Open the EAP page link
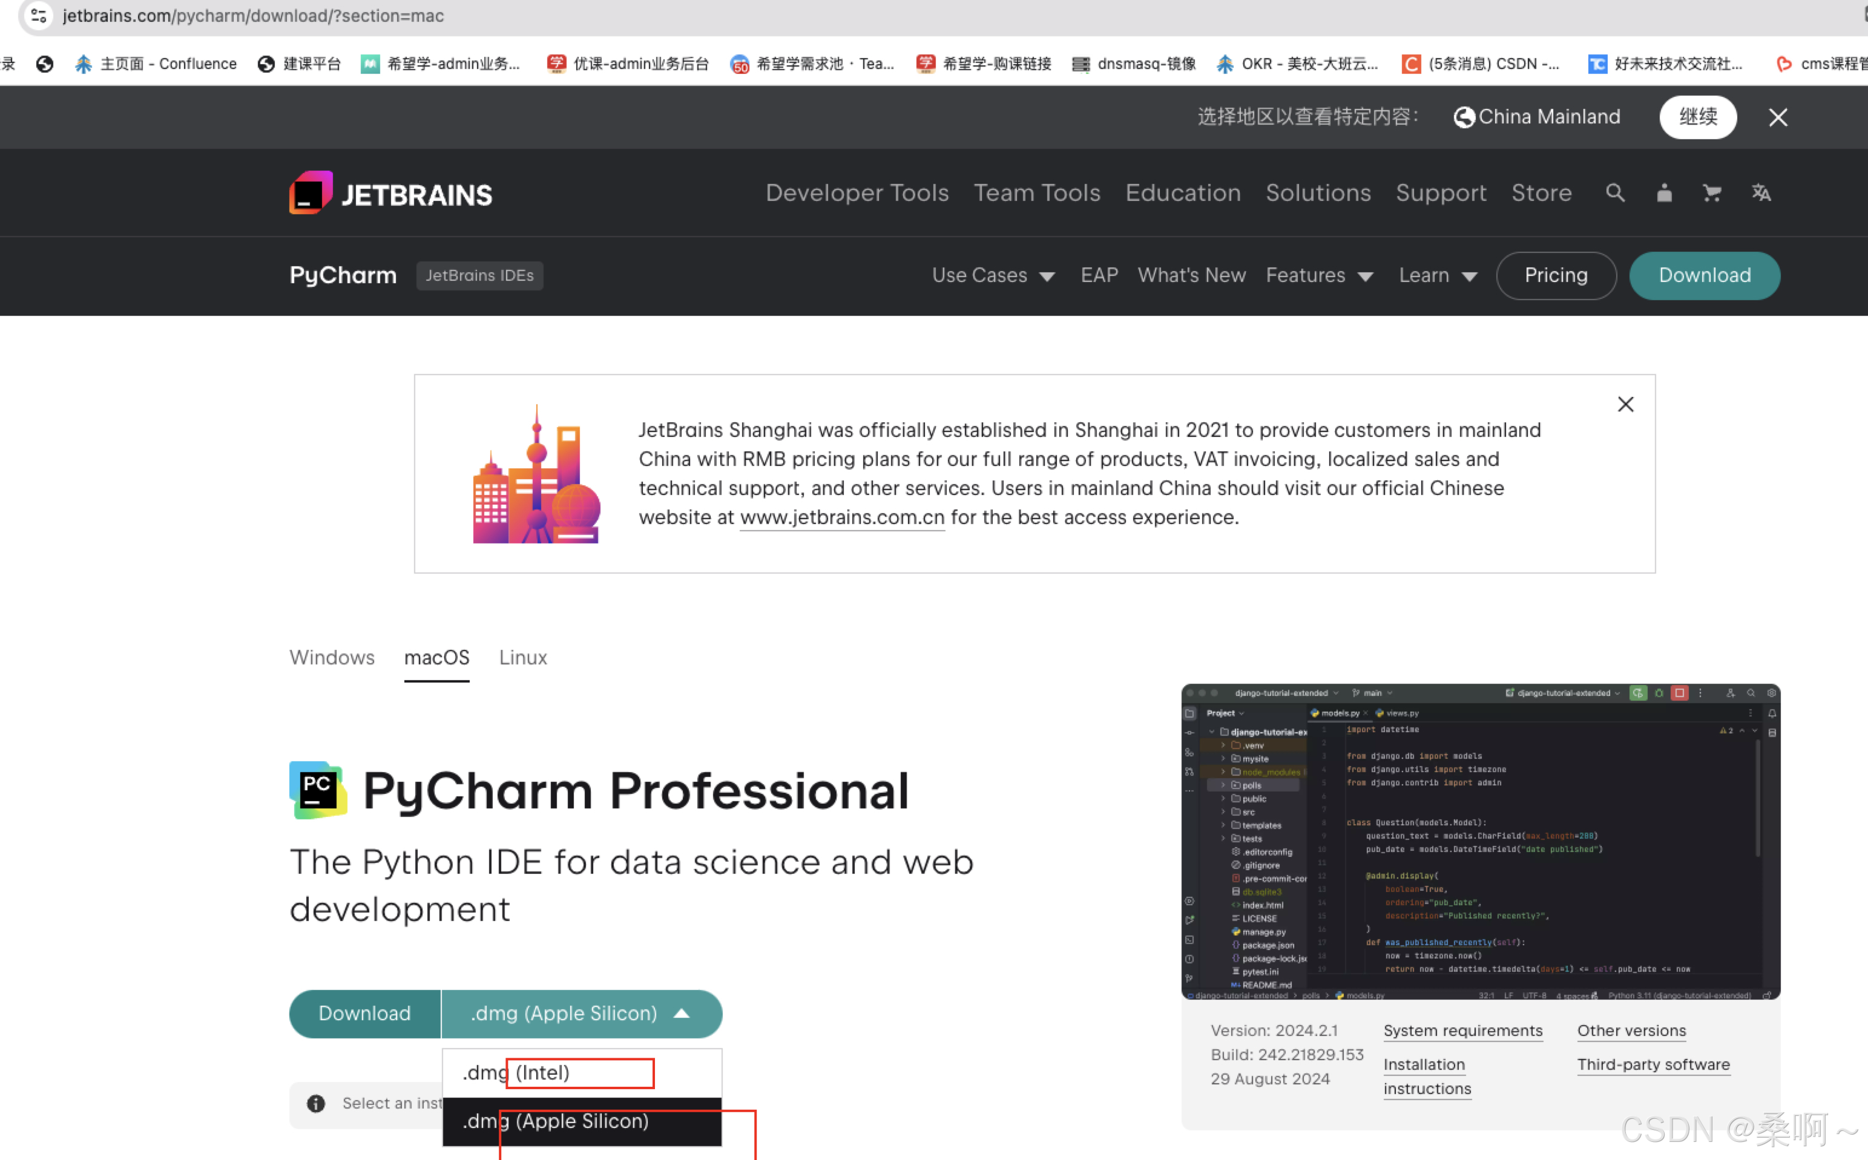The width and height of the screenshot is (1868, 1160). coord(1099,275)
